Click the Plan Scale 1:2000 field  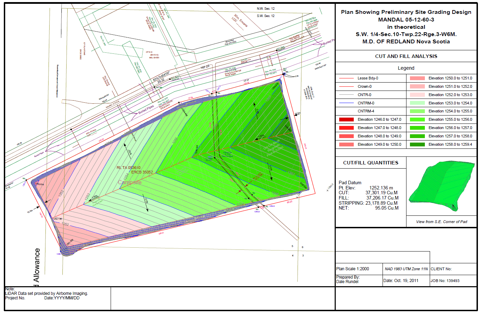[353, 269]
